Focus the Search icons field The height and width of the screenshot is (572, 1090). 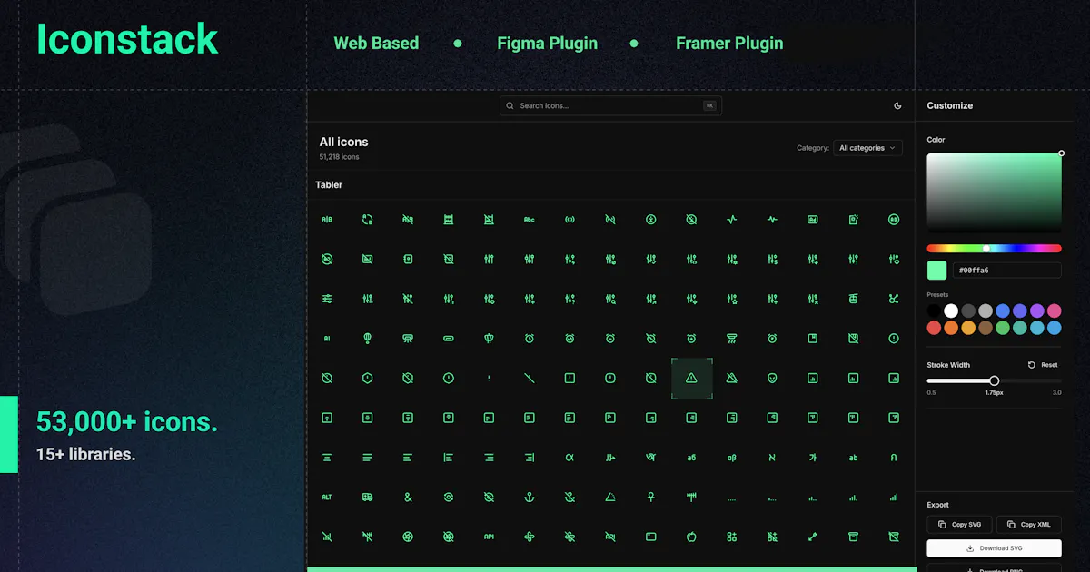pos(610,106)
